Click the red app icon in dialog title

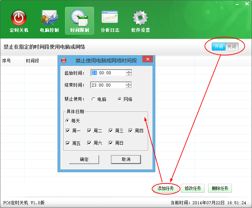pyautogui.click(x=64, y=60)
